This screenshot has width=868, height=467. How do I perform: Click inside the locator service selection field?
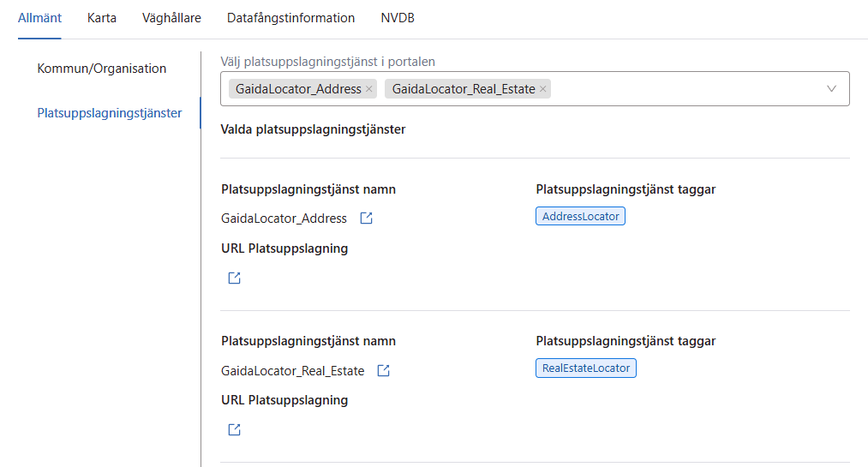(x=685, y=89)
